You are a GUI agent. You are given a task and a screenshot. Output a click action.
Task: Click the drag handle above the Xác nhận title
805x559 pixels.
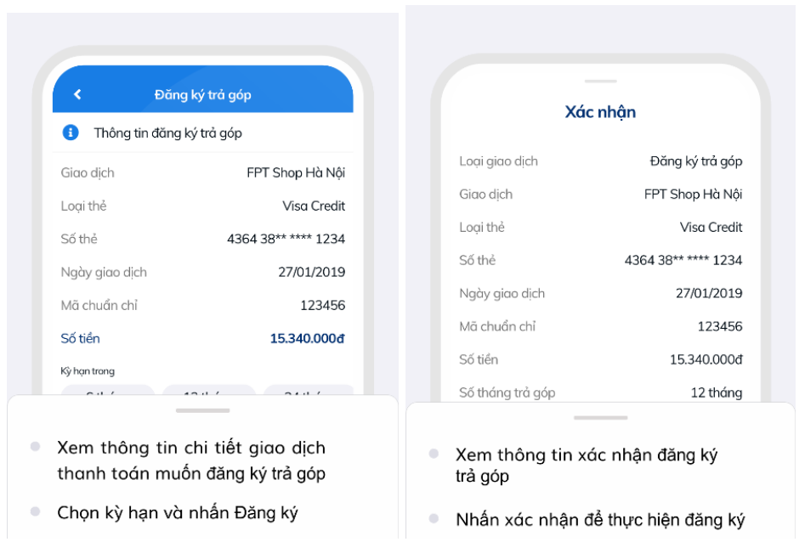coord(601,82)
